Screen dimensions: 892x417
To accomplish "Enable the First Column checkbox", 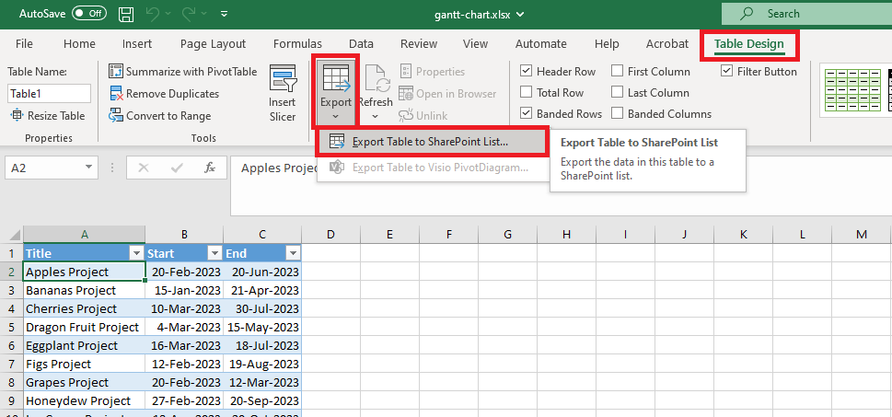I will pos(618,71).
